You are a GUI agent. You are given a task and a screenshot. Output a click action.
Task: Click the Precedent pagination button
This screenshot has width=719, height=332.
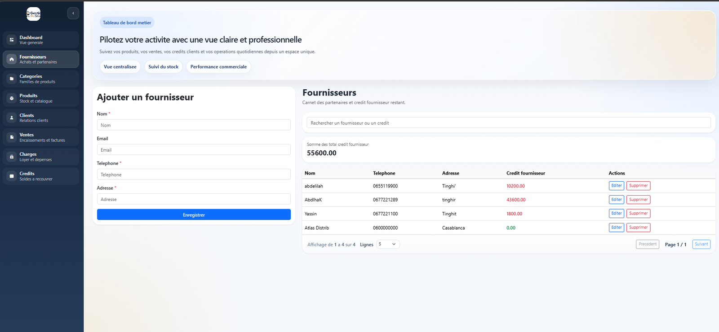648,244
